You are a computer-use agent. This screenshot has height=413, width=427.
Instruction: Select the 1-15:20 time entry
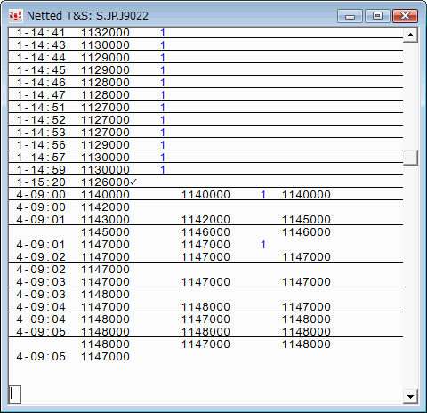(41, 182)
